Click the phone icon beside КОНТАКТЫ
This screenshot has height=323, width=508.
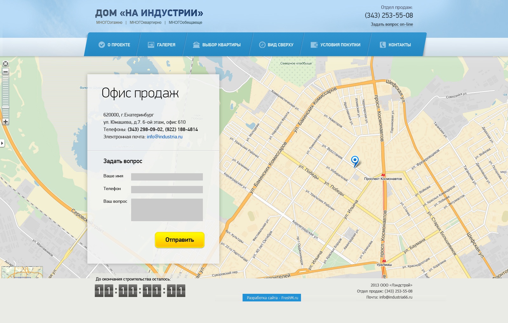click(383, 45)
